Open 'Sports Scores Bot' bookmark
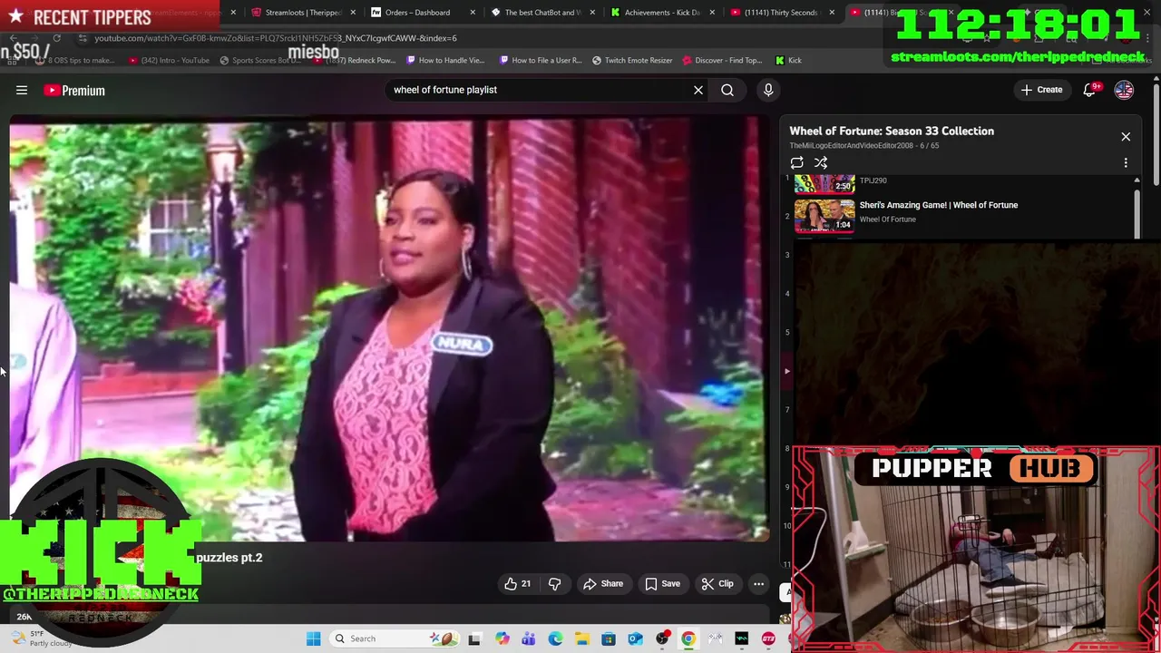 click(259, 61)
